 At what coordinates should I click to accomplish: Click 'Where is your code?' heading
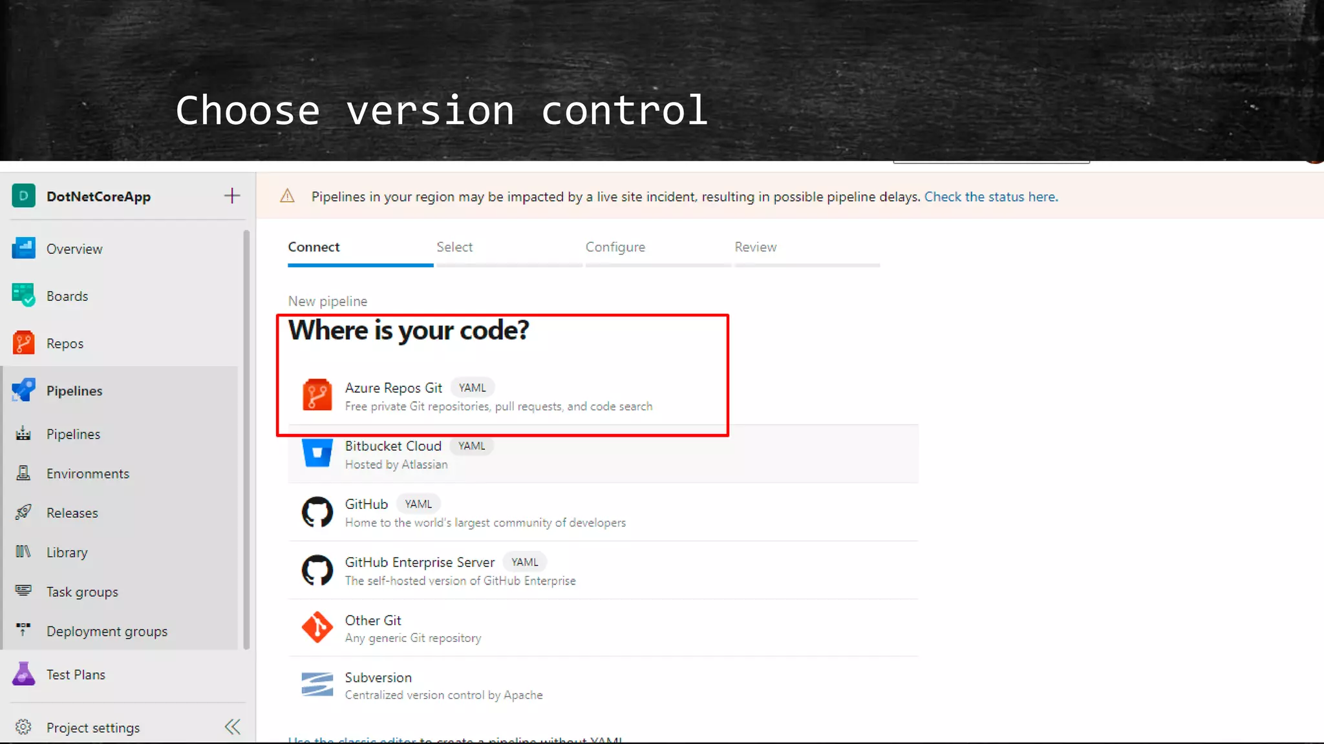click(409, 330)
